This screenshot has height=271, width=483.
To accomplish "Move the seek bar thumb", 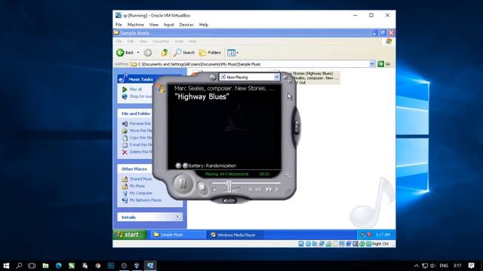I will (x=229, y=183).
